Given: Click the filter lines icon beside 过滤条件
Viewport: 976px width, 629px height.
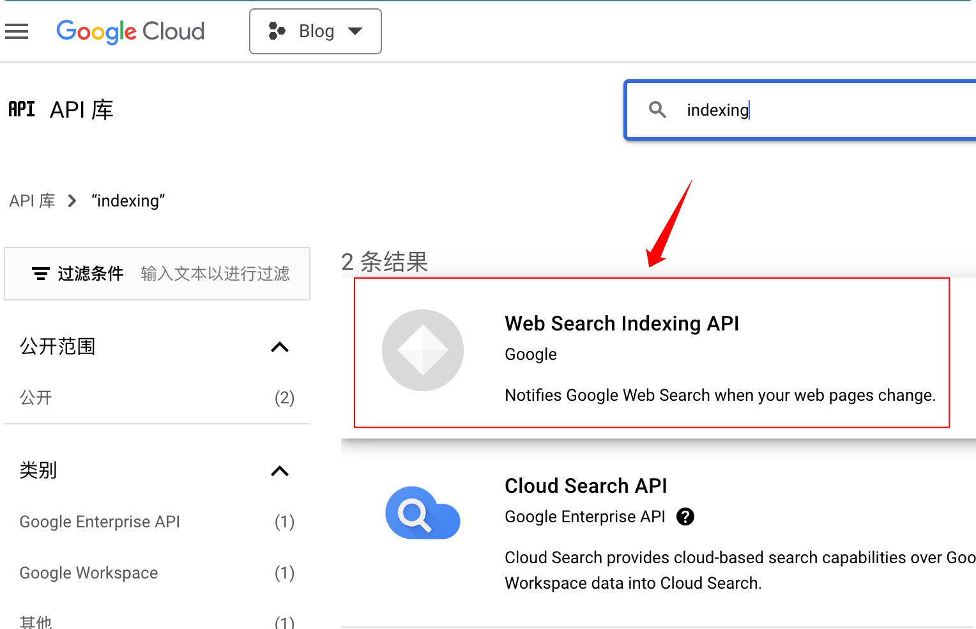Looking at the screenshot, I should [x=40, y=274].
